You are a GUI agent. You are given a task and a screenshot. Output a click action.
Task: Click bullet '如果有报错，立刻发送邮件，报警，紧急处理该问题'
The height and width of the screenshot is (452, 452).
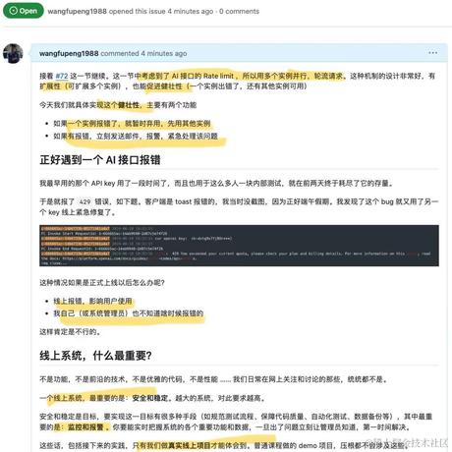[x=136, y=136]
